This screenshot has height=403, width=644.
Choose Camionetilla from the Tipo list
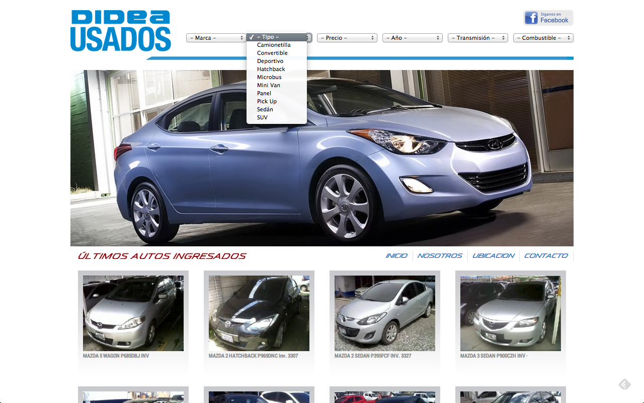click(x=277, y=45)
